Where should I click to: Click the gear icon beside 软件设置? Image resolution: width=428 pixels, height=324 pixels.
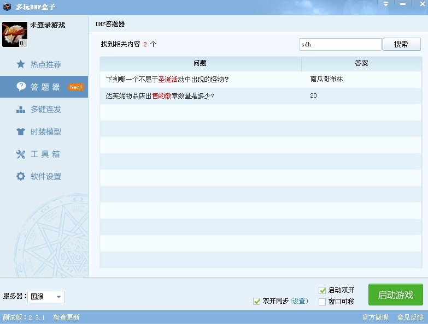[x=21, y=176]
